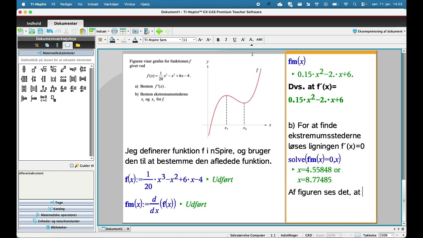Click the Indstillinger status bar entry
Image resolution: width=423 pixels, height=238 pixels.
[289, 235]
